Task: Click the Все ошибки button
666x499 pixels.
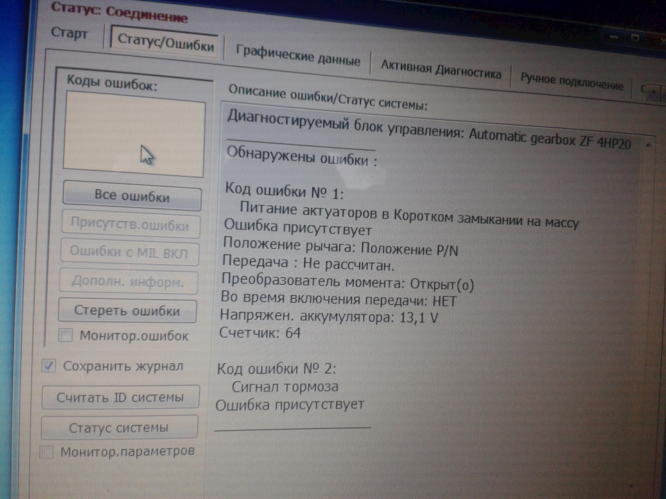Action: click(x=132, y=195)
